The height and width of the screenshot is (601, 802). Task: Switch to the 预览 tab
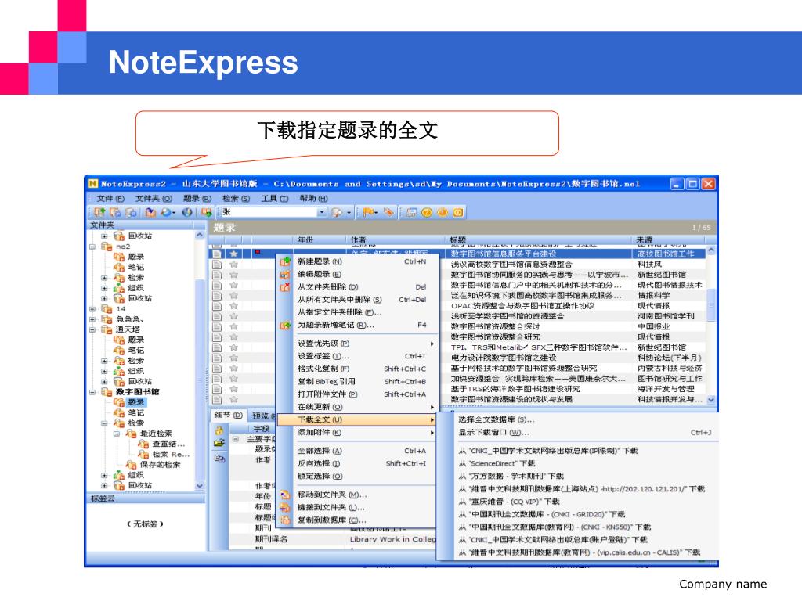coord(262,416)
